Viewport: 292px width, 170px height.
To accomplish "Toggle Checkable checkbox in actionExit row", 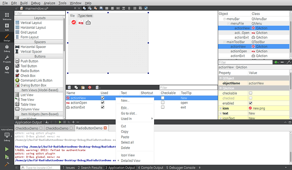I will coord(163,107).
